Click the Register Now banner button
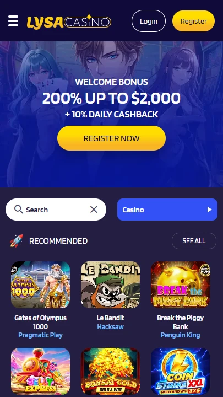The image size is (223, 397). tap(111, 138)
